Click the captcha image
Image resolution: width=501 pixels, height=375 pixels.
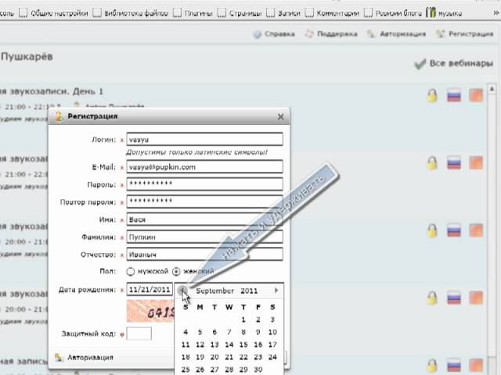pos(151,311)
